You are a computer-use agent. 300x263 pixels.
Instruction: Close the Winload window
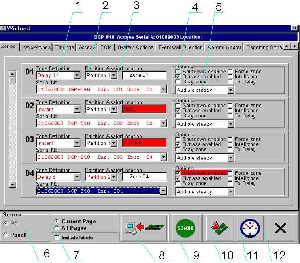[x=294, y=28]
